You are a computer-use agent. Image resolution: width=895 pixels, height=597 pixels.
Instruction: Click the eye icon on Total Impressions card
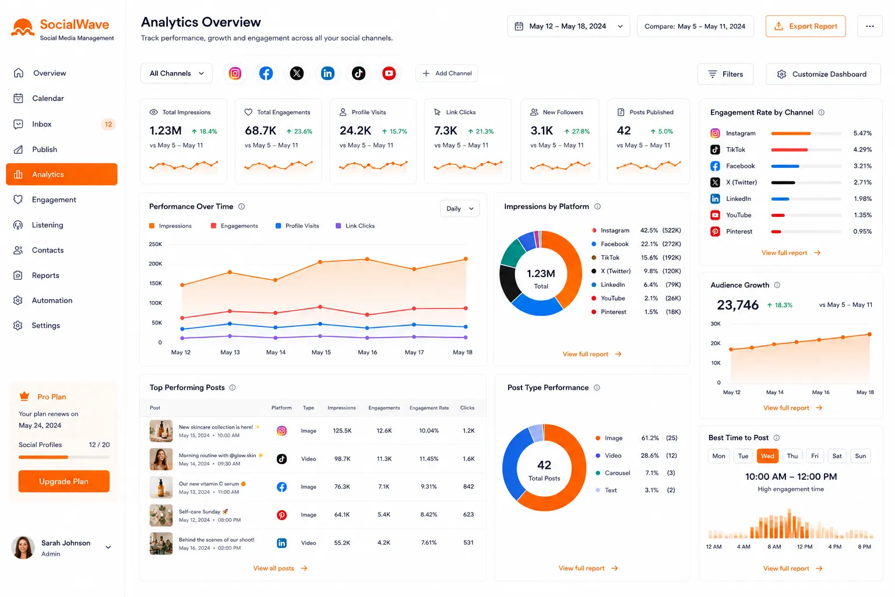tap(154, 112)
